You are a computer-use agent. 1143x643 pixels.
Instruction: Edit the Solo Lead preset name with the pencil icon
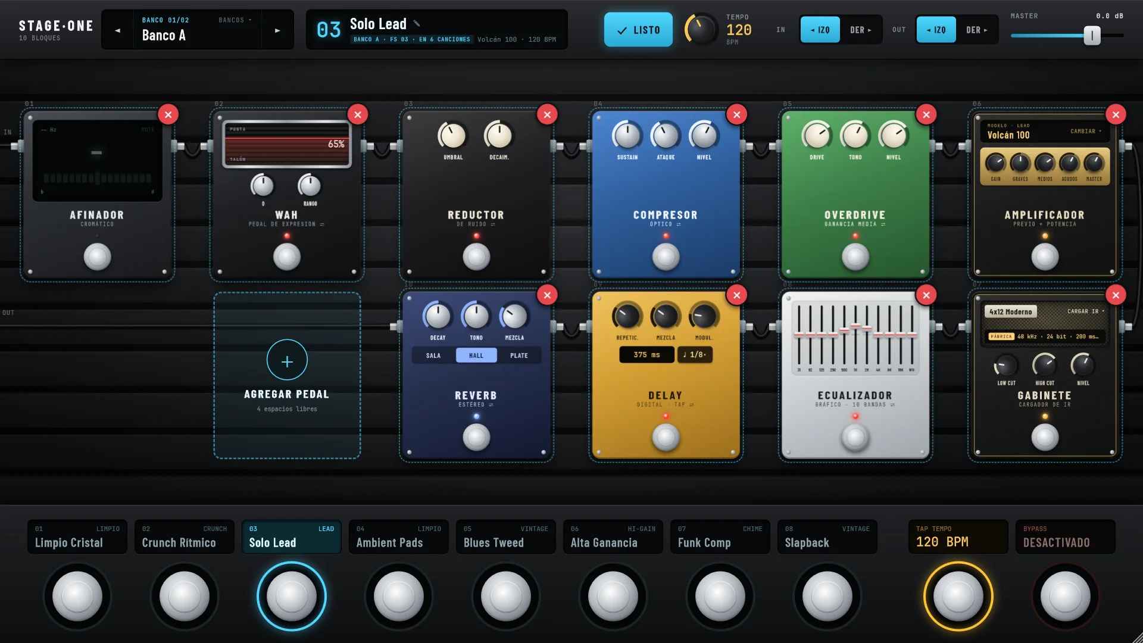(417, 24)
